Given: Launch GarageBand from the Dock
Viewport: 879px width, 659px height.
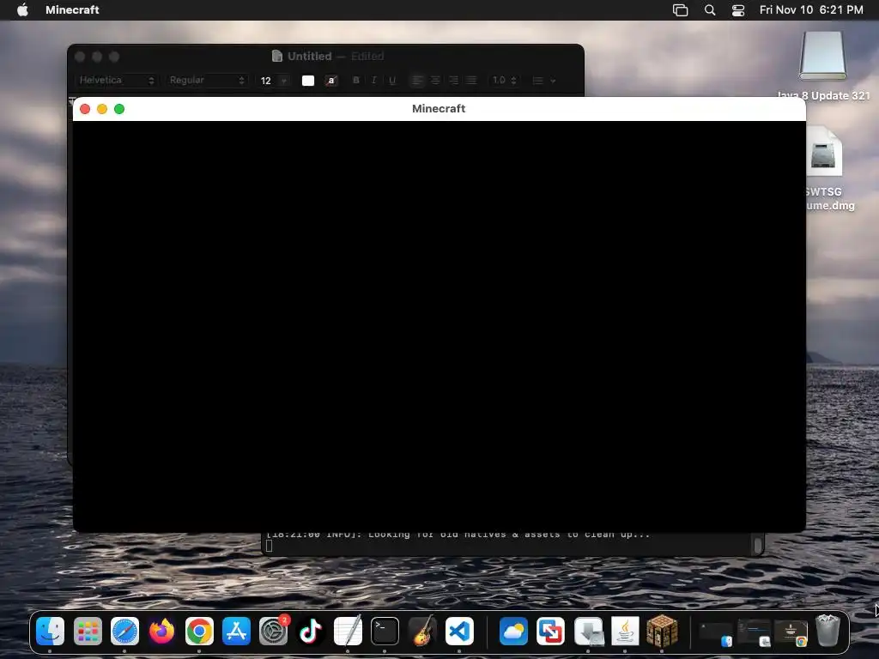Looking at the screenshot, I should point(422,631).
